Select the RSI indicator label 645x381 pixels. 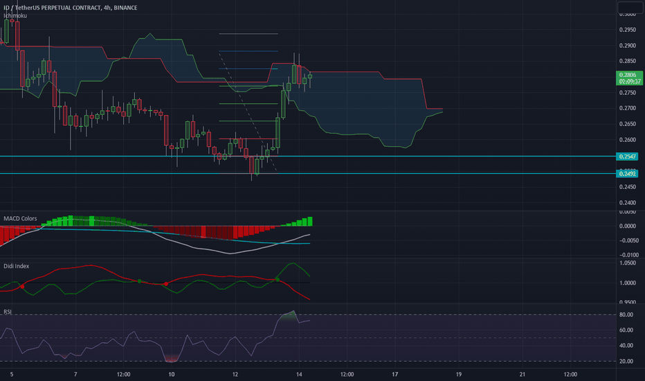point(8,312)
